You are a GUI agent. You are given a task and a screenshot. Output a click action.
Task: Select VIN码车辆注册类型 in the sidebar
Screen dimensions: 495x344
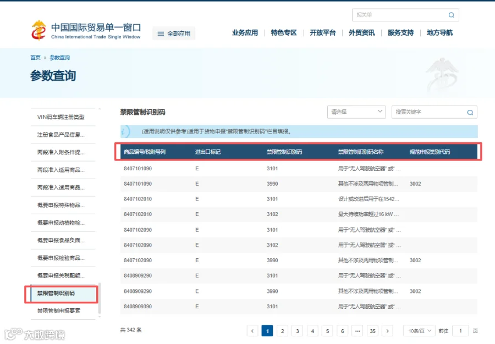tap(63, 117)
